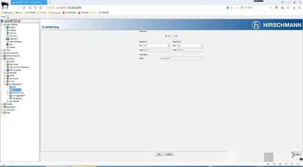
Task: Open the Restart tree item
Action: (x=12, y=47)
